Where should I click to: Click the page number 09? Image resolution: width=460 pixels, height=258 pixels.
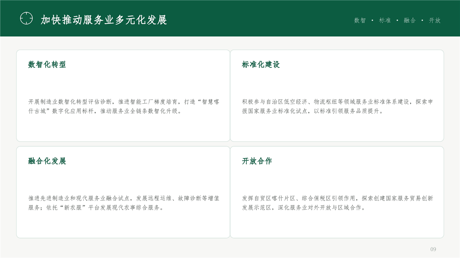point(433,249)
